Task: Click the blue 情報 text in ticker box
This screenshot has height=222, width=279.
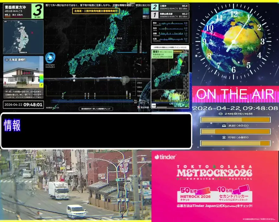Action: click(12, 125)
